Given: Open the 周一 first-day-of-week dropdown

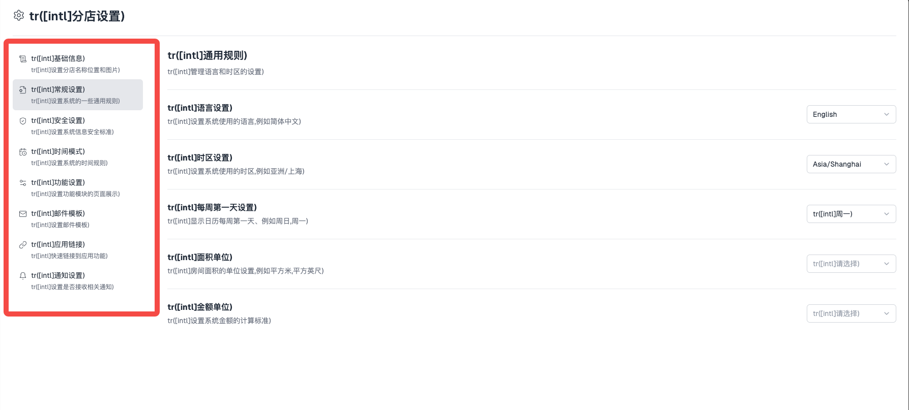Looking at the screenshot, I should tap(851, 214).
